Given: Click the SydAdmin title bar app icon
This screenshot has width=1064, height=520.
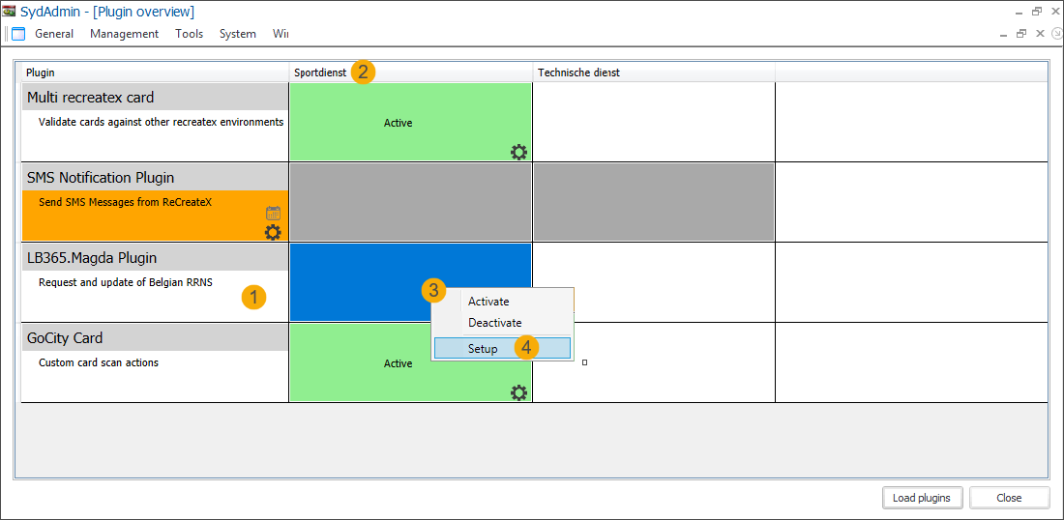Looking at the screenshot, I should click(10, 12).
